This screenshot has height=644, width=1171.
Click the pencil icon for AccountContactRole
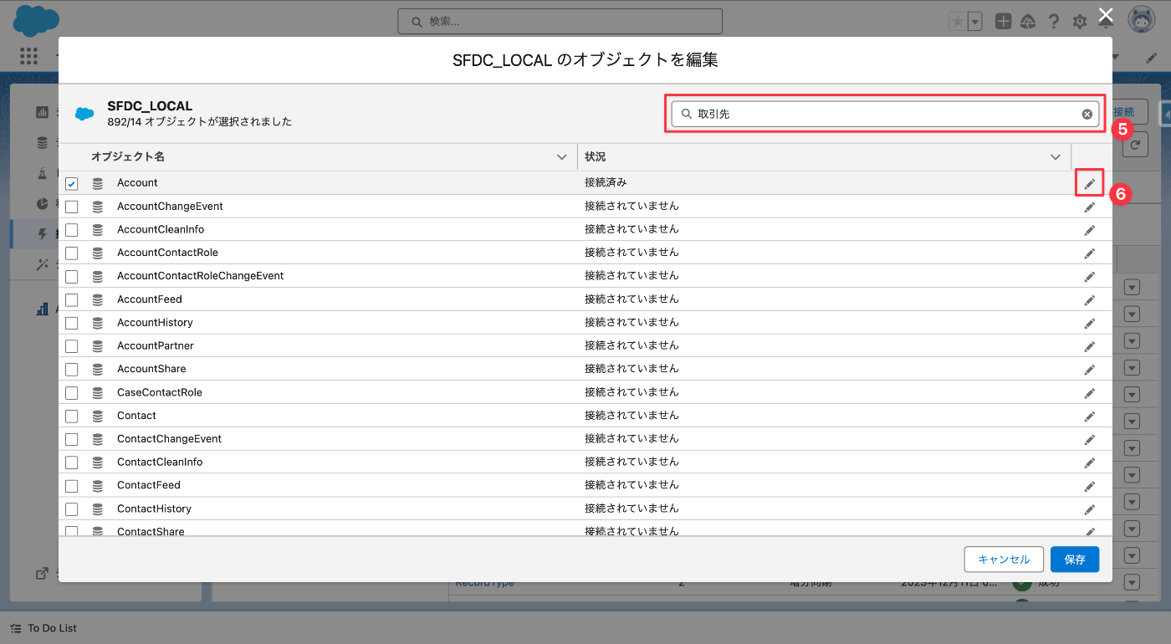pos(1090,253)
